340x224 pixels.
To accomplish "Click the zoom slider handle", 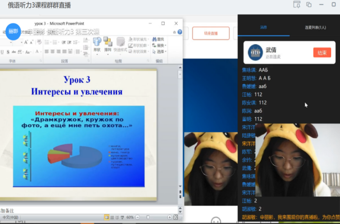I will click(x=148, y=217).
